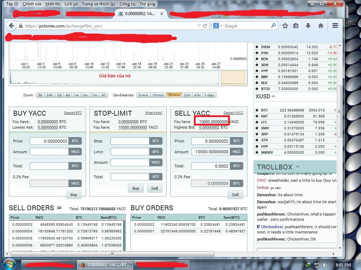
Task: Go back using the browser back arrow
Action: [x=11, y=26]
